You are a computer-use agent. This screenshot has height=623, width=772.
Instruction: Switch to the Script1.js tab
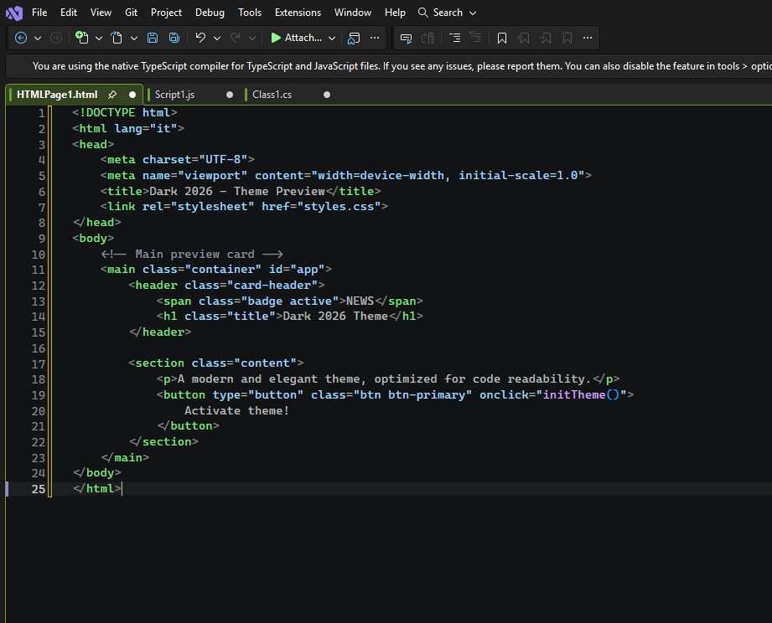[x=175, y=95]
